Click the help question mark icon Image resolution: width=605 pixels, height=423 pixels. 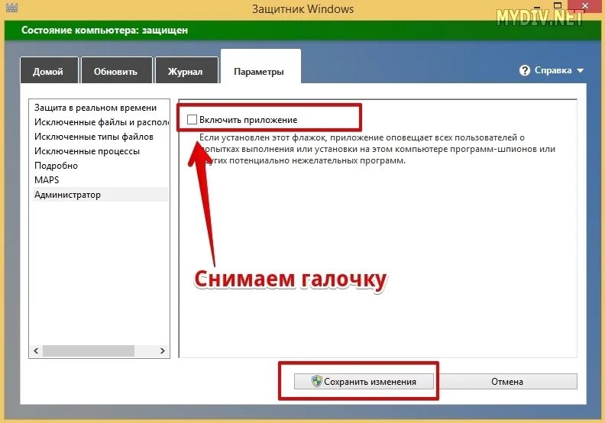click(524, 70)
